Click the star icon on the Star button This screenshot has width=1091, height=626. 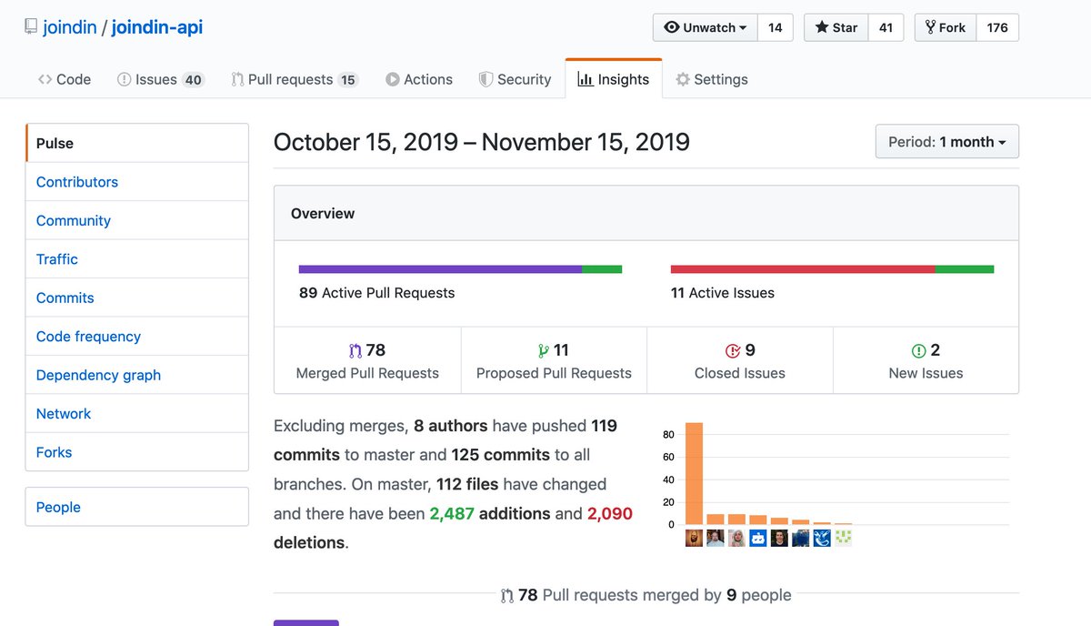tap(822, 27)
